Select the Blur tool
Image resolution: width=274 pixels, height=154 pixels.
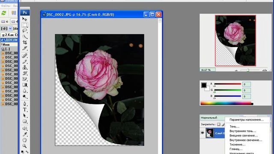(x=25, y=91)
